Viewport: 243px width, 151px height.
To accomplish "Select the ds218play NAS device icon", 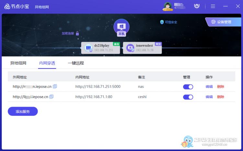I will point(88,48).
